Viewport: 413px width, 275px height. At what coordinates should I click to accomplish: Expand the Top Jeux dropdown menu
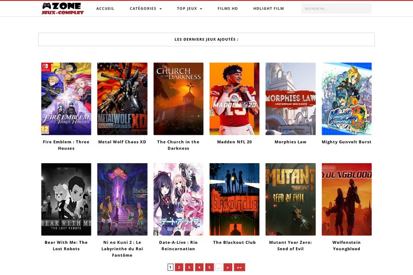[190, 8]
